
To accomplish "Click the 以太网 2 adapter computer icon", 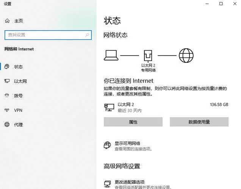I will (x=109, y=107).
